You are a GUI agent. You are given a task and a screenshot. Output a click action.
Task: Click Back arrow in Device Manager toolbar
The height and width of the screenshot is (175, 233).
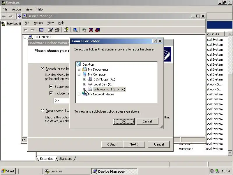tap(26, 30)
